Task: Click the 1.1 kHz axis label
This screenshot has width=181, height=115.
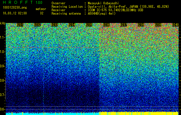Action: click(2, 37)
